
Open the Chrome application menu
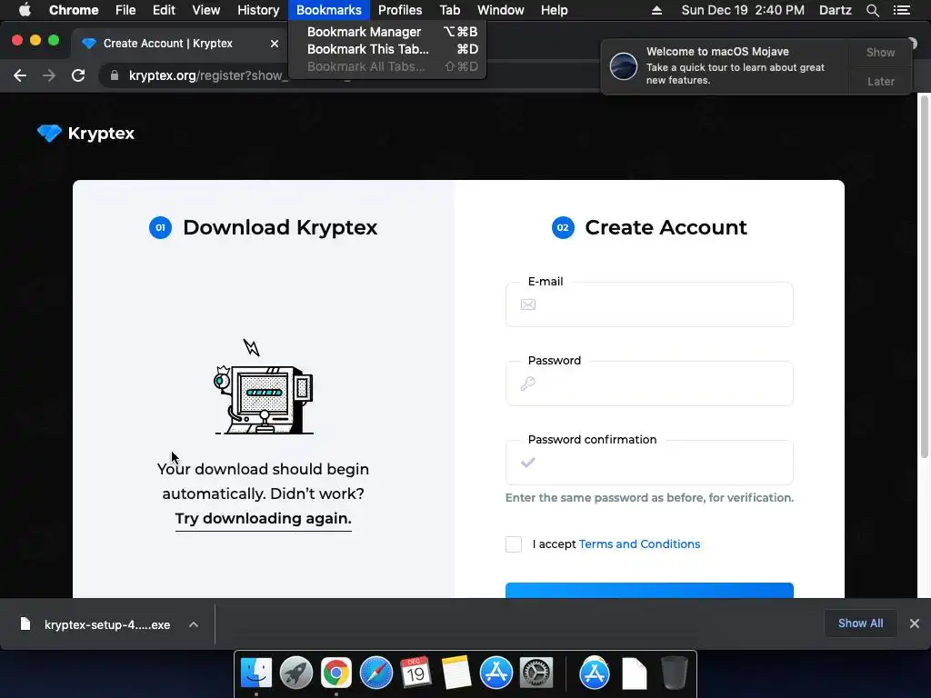click(x=74, y=10)
